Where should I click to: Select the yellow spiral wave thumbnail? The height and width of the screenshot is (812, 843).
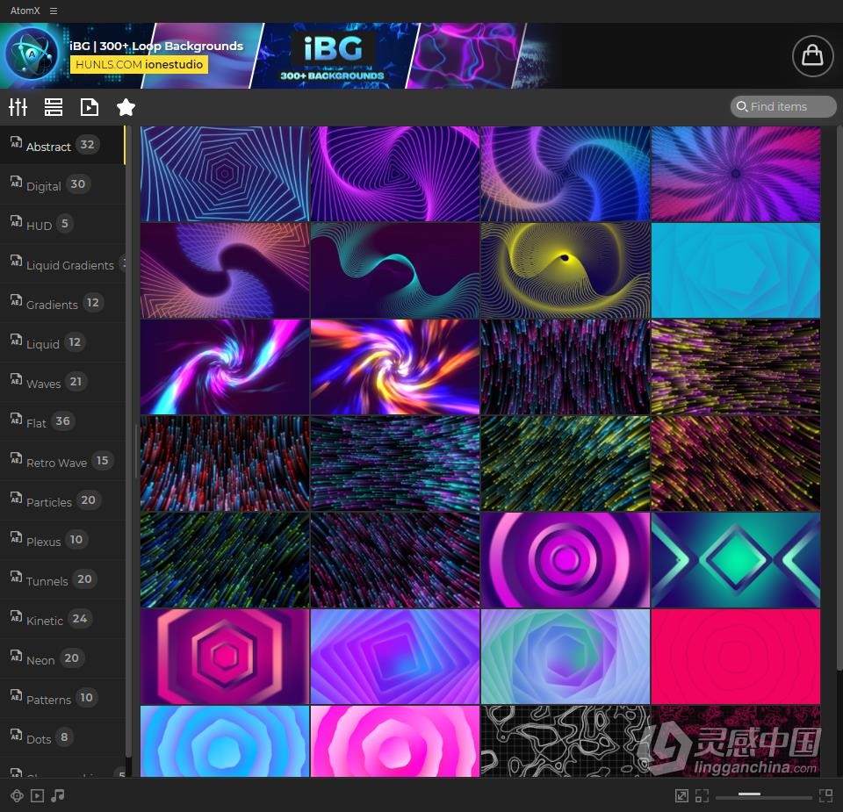click(x=565, y=270)
